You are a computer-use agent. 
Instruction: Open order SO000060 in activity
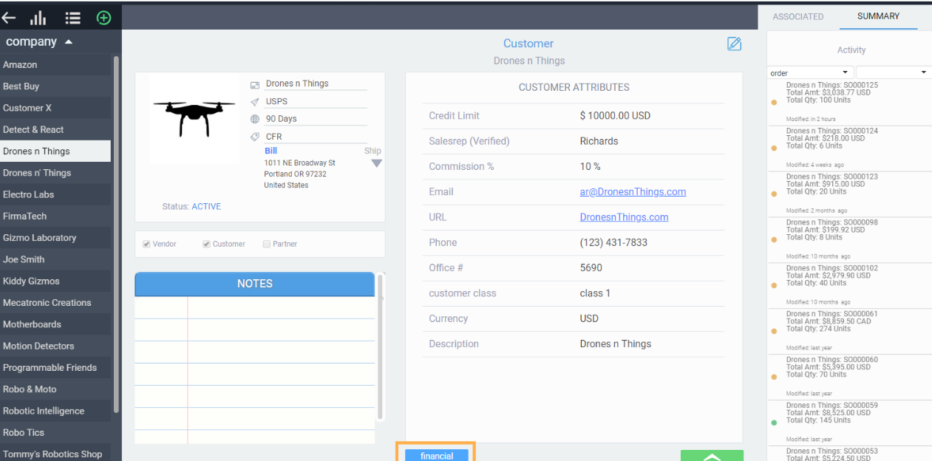coord(849,377)
